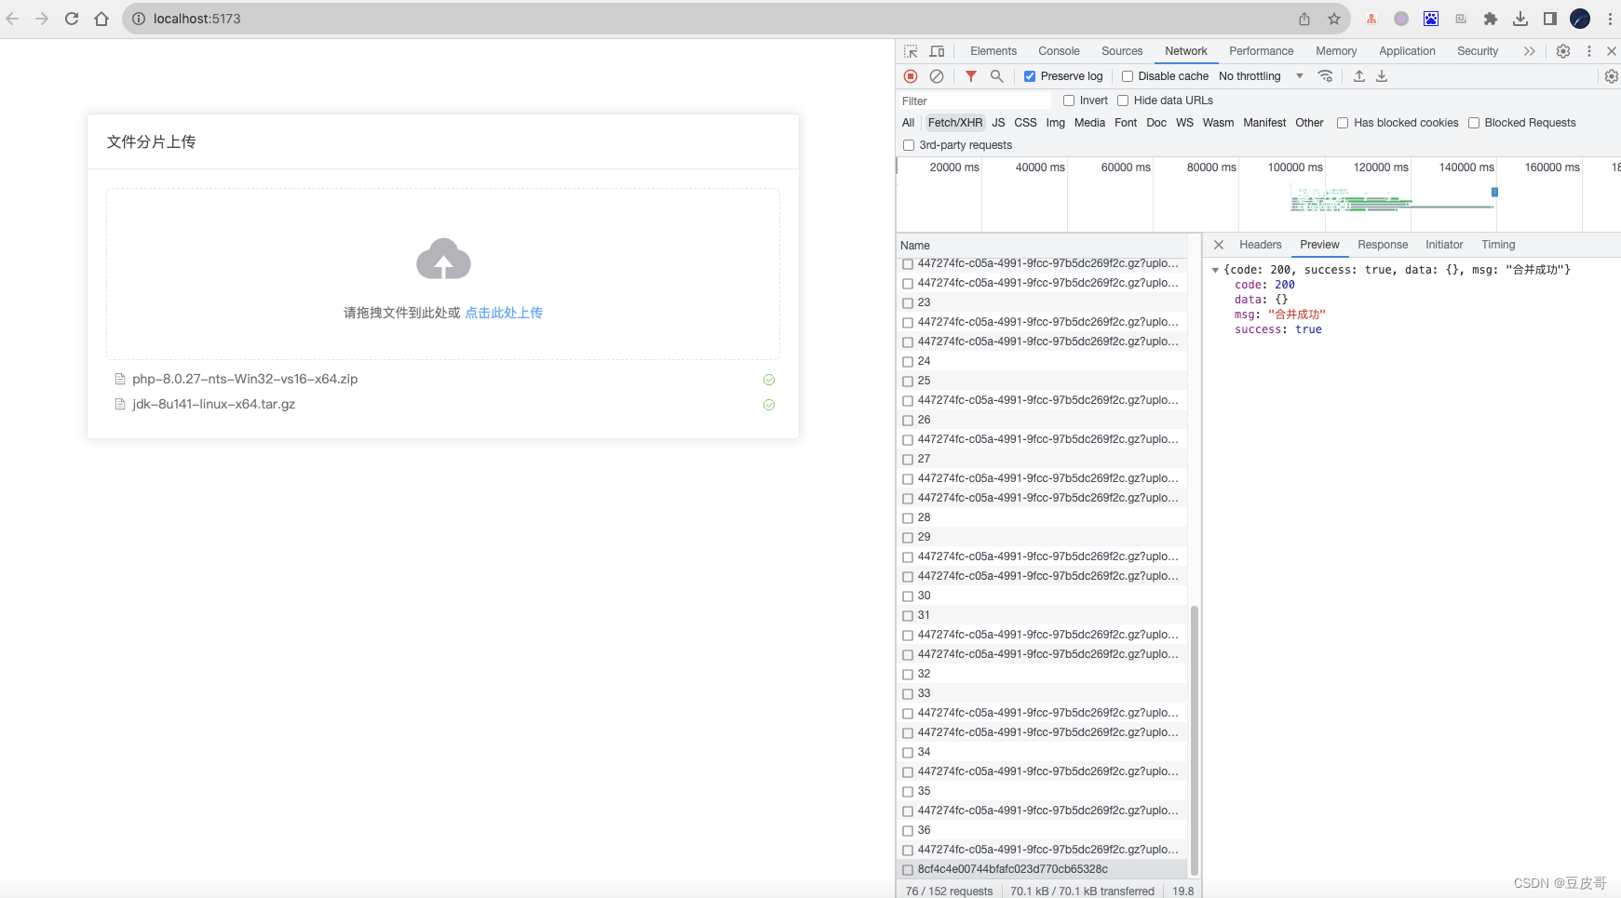This screenshot has height=898, width=1621.
Task: Open network search with magnifier icon
Action: [x=997, y=76]
